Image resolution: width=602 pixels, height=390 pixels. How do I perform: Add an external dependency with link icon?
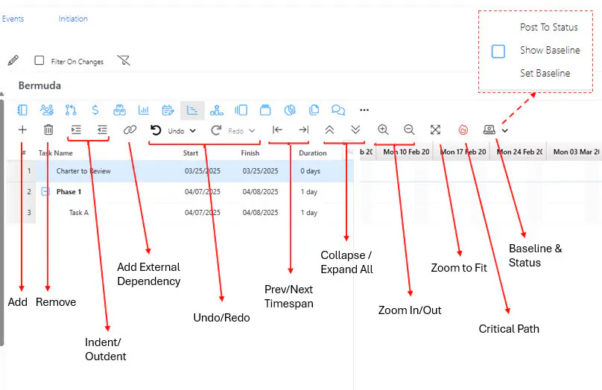130,130
